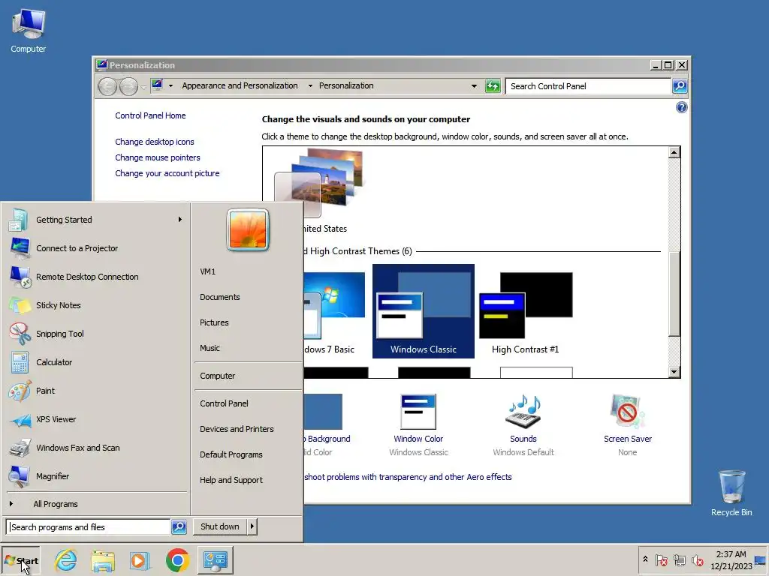Click the Start menu search magnifier icon
This screenshot has height=576, width=769.
tap(179, 527)
